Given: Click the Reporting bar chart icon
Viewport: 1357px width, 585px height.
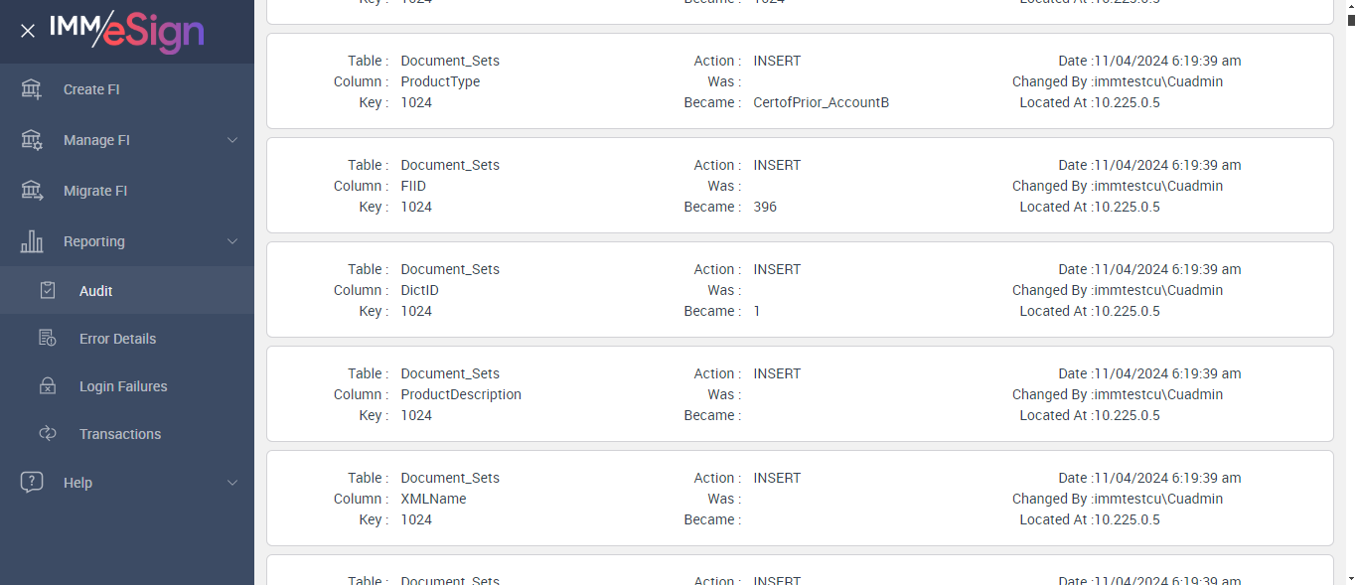Looking at the screenshot, I should point(32,241).
